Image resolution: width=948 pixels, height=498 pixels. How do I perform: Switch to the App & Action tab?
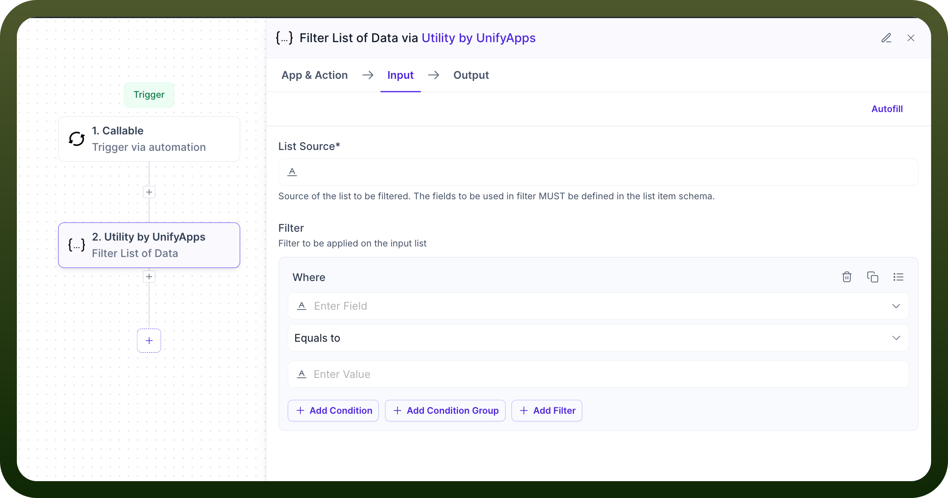315,75
